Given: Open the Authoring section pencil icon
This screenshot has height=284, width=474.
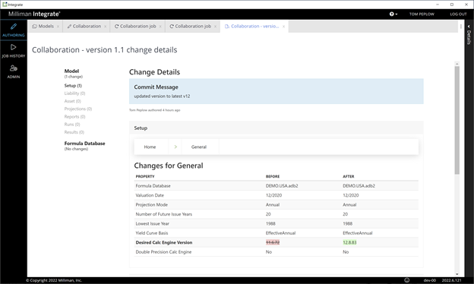Looking at the screenshot, I should [x=14, y=27].
